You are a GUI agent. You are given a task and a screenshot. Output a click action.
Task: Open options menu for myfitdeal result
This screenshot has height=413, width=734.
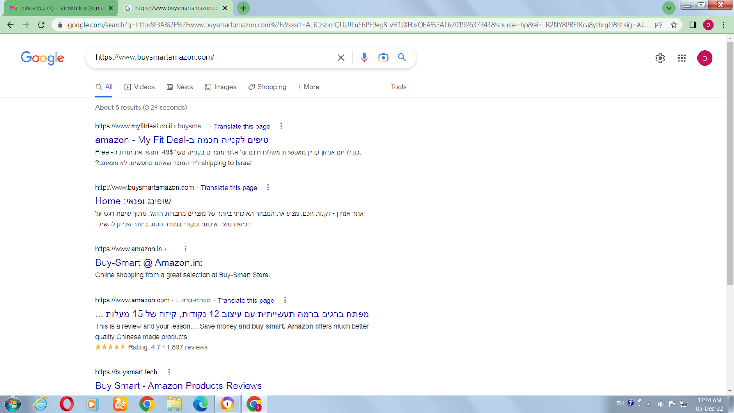(281, 126)
